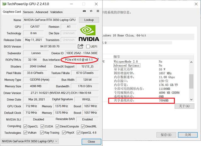Click the Driver Version field
The height and width of the screenshot is (146, 201).
tap(61, 93)
